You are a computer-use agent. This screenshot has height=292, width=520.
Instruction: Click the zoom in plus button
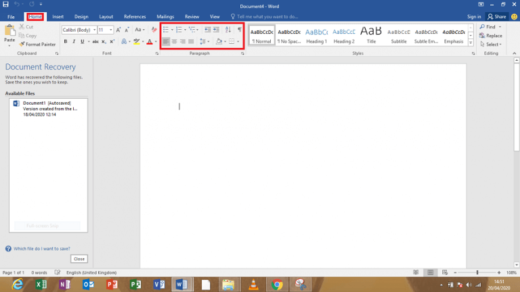click(x=499, y=272)
